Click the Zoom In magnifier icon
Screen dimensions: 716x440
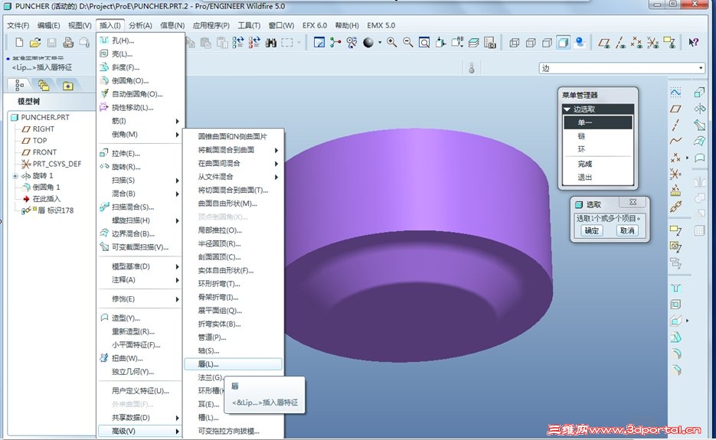coord(392,43)
